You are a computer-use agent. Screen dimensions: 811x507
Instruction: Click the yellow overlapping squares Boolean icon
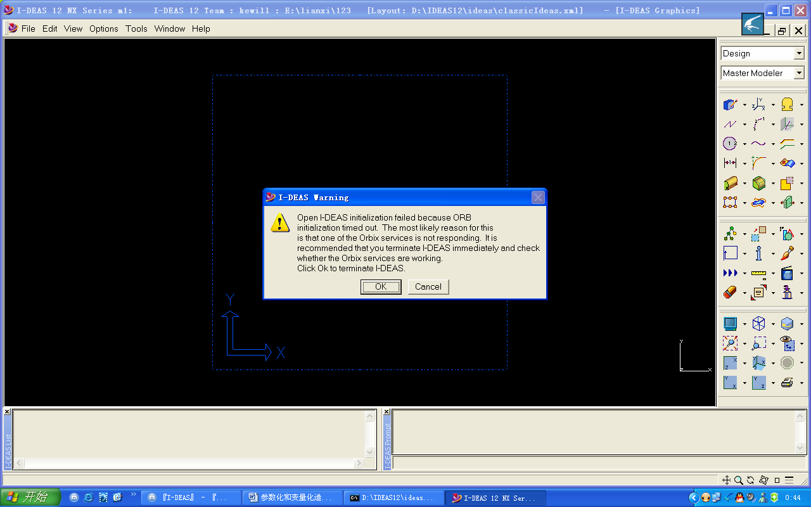coord(787,184)
